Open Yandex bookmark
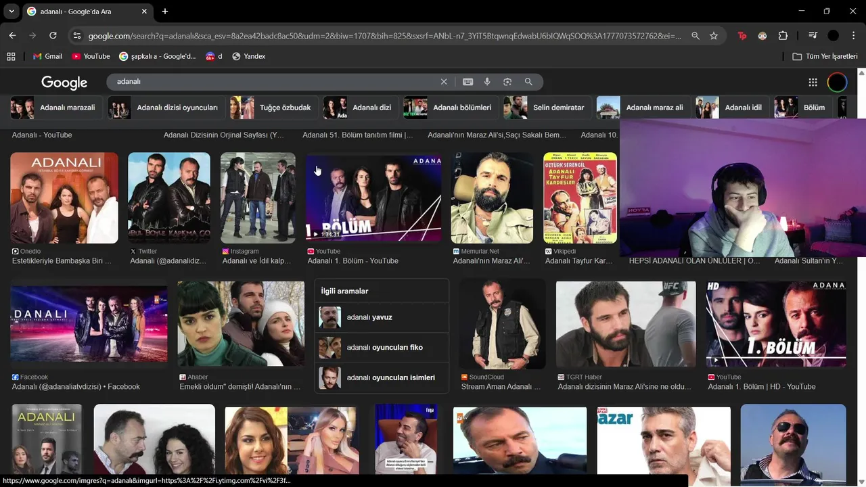The height and width of the screenshot is (487, 866). point(248,56)
